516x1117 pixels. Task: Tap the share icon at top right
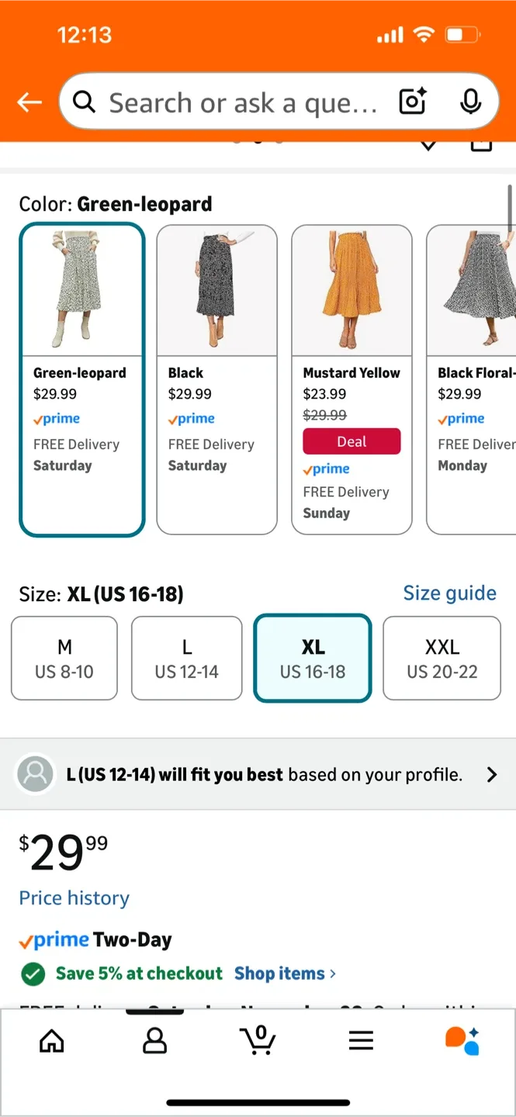tap(481, 144)
